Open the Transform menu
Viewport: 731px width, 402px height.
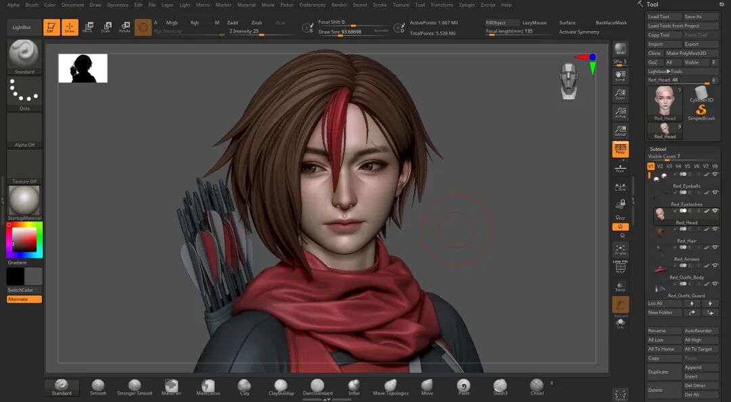point(441,5)
